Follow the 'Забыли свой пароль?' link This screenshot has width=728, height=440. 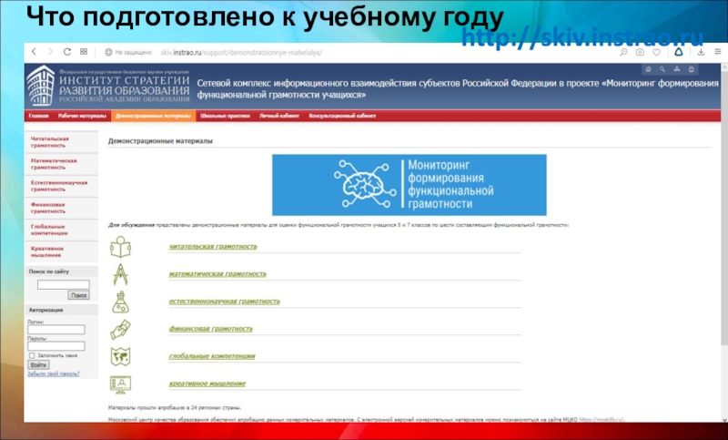(53, 373)
